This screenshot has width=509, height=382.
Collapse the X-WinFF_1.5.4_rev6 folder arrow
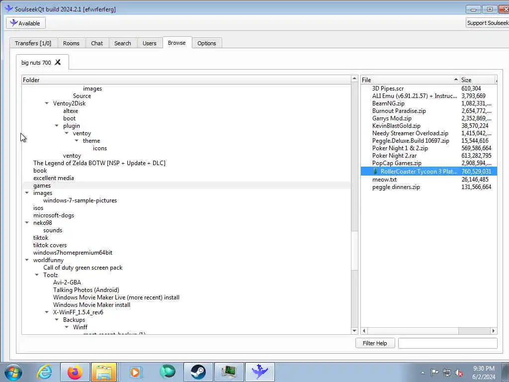(47, 312)
